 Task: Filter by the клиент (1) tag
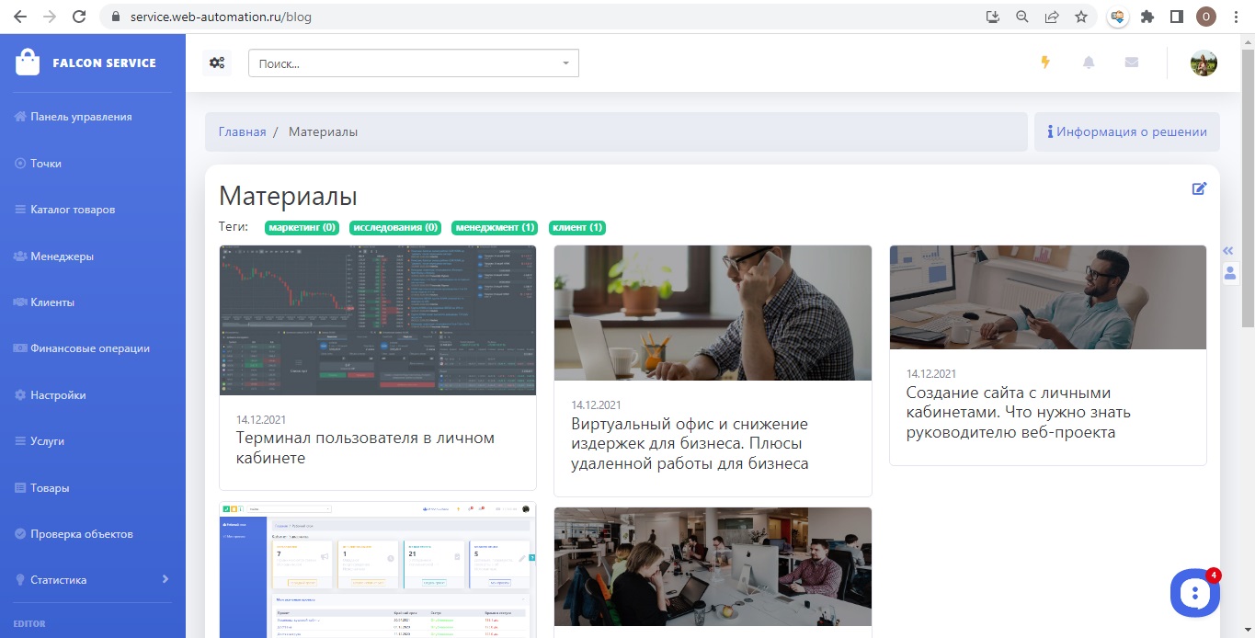coord(577,228)
